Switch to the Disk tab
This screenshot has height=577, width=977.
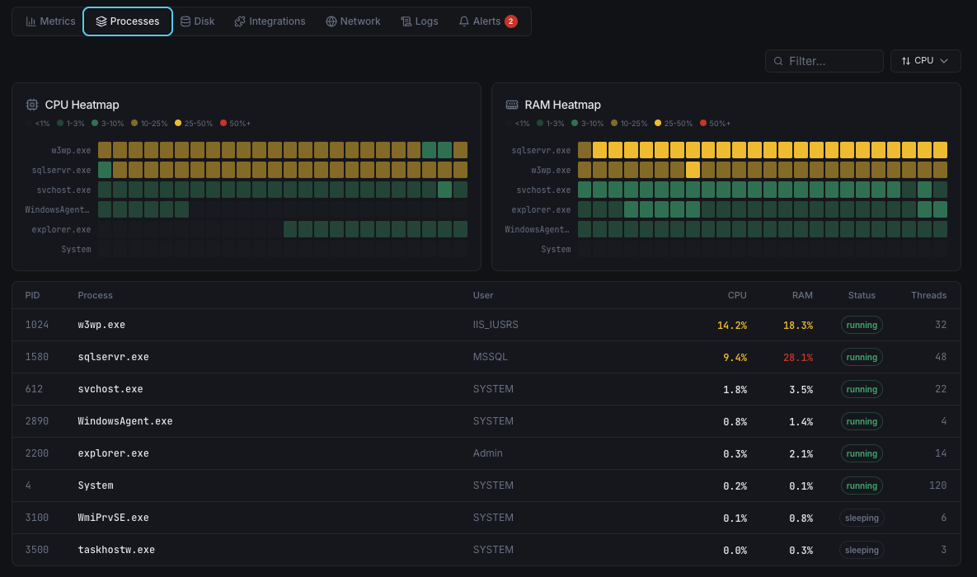(x=197, y=21)
